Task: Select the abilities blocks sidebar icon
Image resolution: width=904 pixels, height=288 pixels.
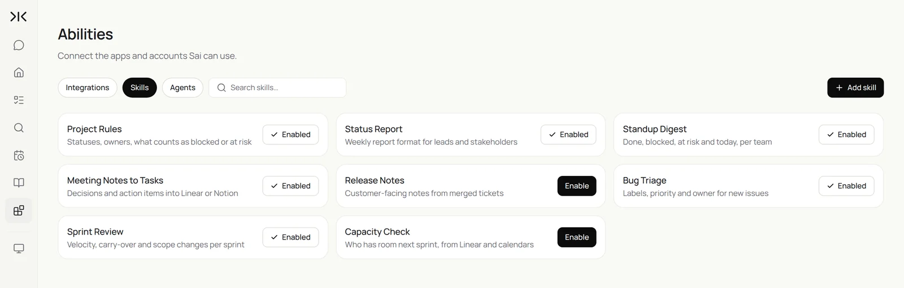Action: coord(19,210)
